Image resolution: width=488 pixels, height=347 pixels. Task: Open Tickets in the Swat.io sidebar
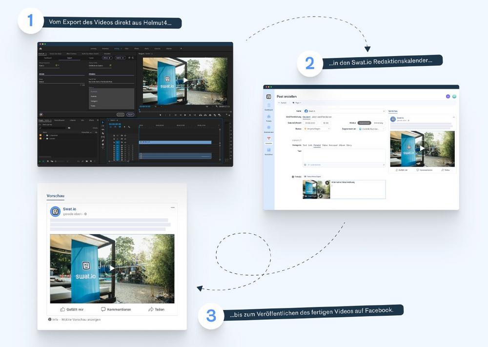coord(268,118)
